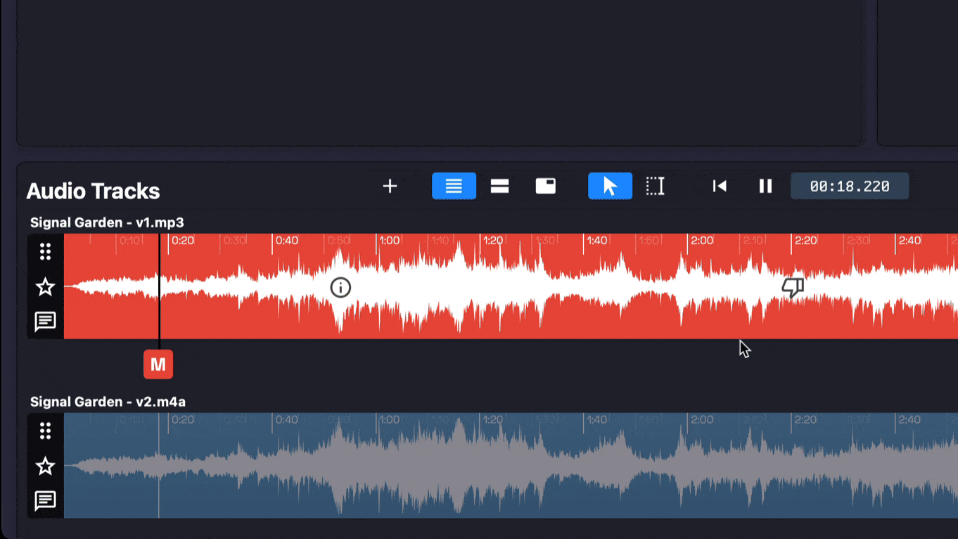Select the red M playhead marker
The image size is (958, 539).
point(158,364)
